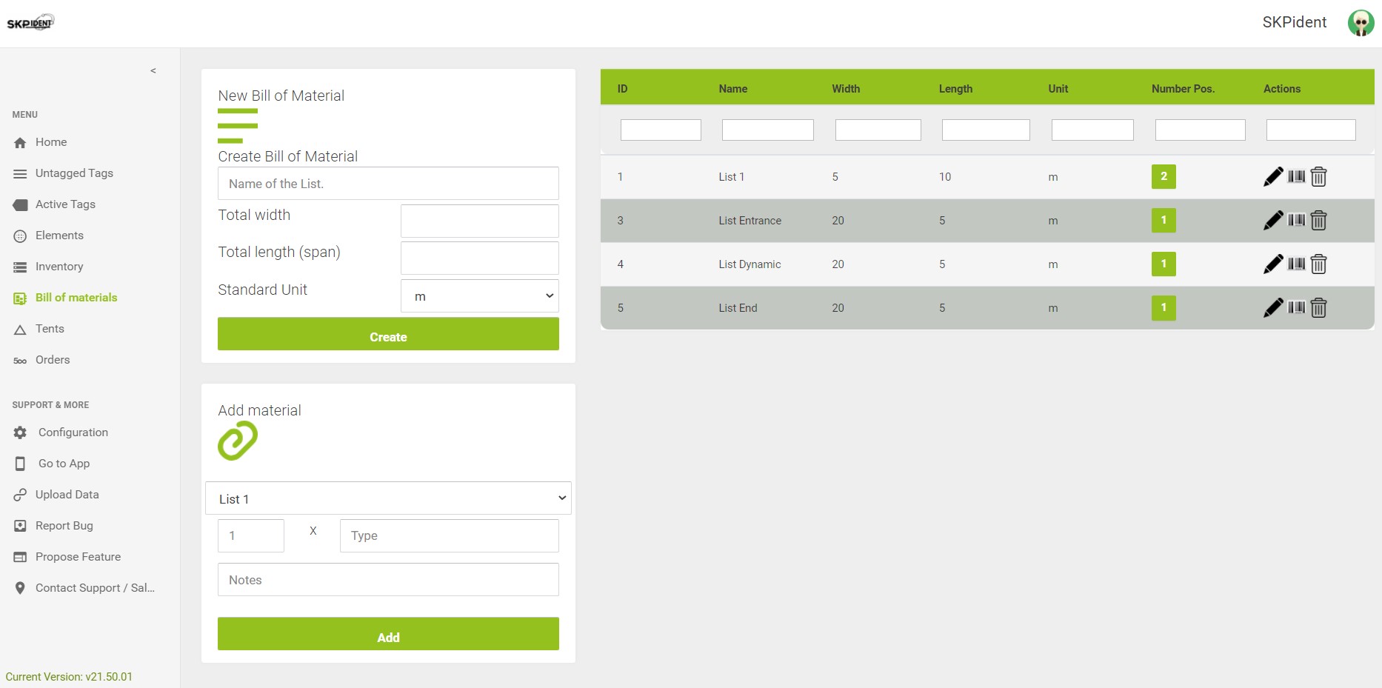Open barcode for the List 1 row
This screenshot has width=1382, height=688.
click(1296, 176)
